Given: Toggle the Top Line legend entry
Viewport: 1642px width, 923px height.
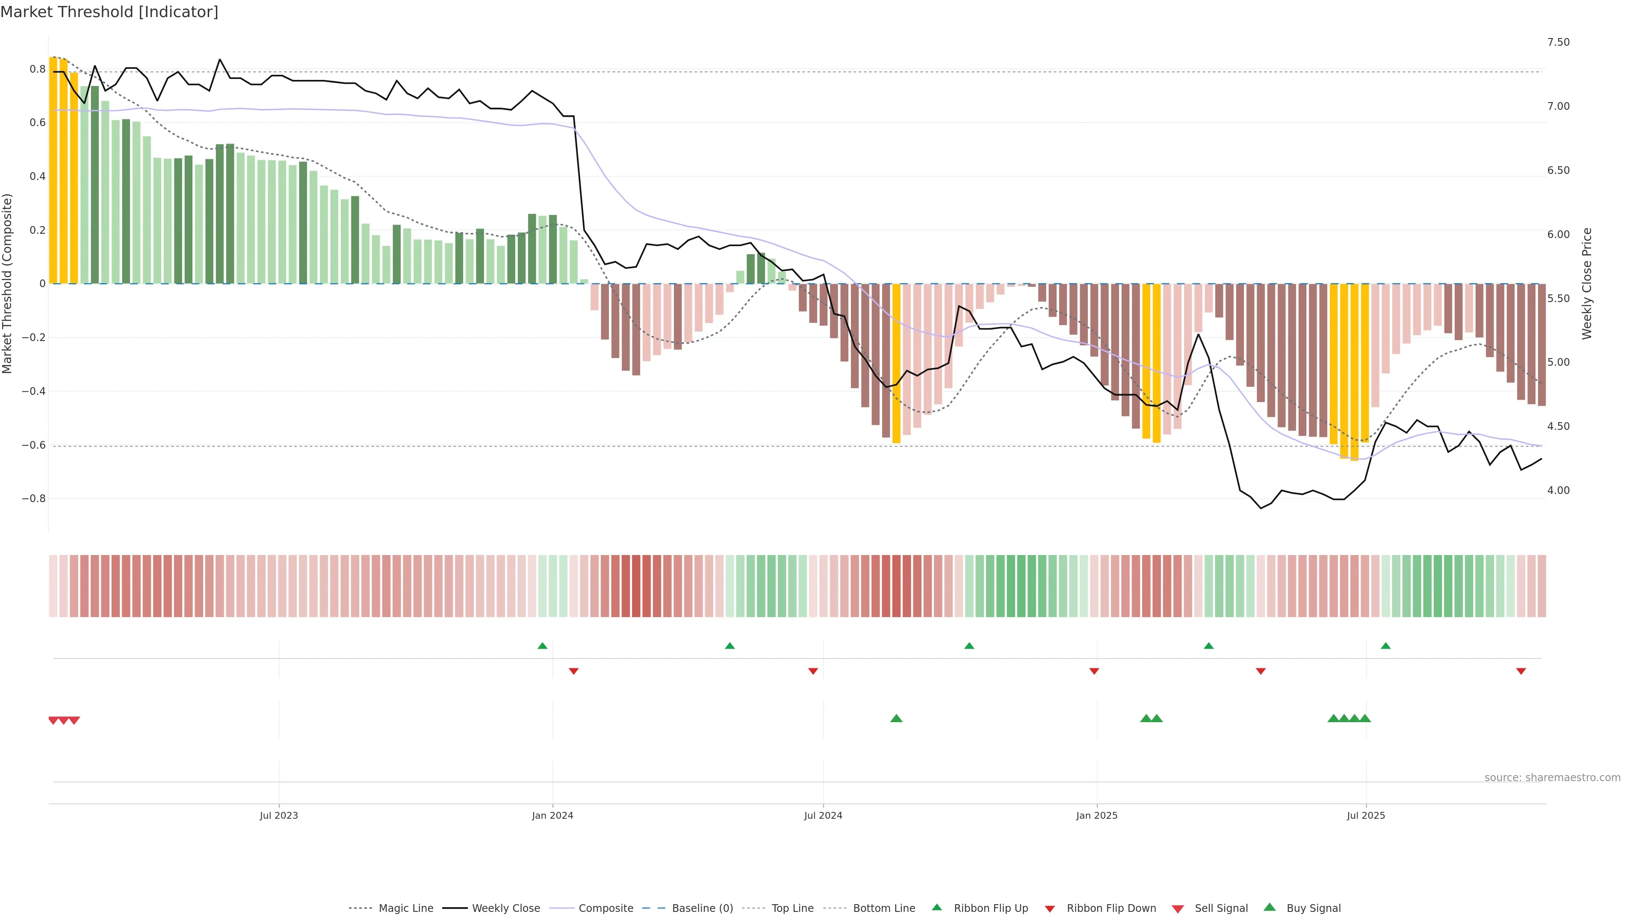Looking at the screenshot, I should pos(792,908).
